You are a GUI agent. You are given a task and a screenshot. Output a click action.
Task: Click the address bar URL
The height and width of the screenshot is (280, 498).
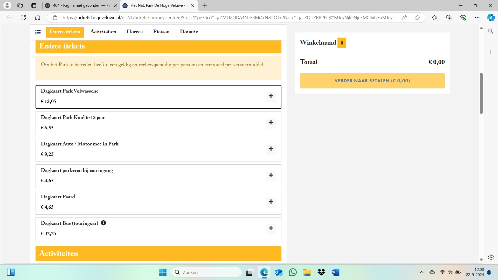tap(229, 18)
